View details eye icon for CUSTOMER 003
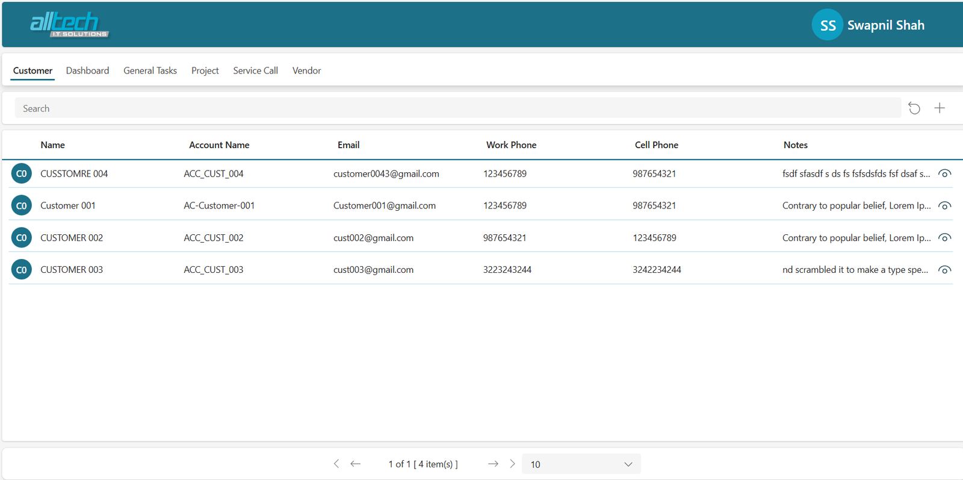Viewport: 963px width, 480px height. (945, 270)
